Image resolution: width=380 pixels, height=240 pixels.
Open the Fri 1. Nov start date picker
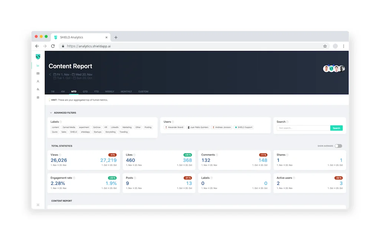pyautogui.click(x=62, y=74)
